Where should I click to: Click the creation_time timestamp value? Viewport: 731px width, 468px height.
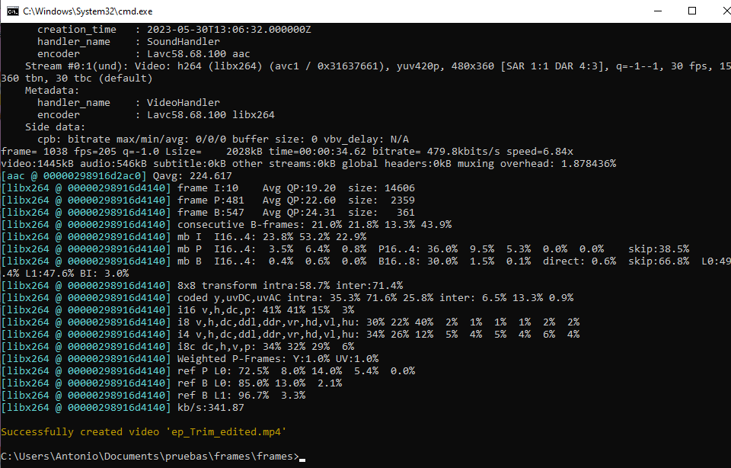229,30
